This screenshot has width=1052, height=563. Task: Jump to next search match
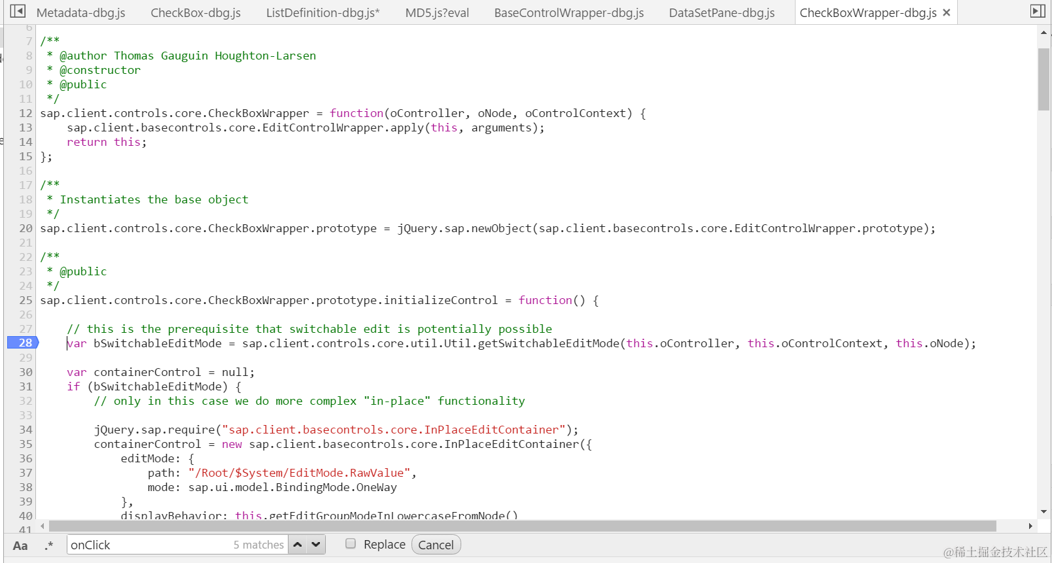pyautogui.click(x=316, y=544)
